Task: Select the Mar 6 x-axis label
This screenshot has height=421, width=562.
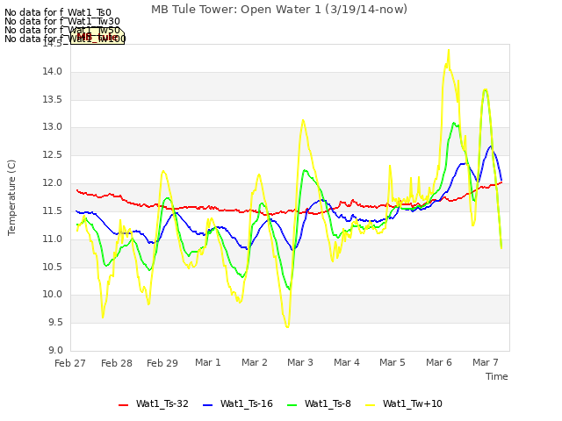Action: pyautogui.click(x=439, y=362)
